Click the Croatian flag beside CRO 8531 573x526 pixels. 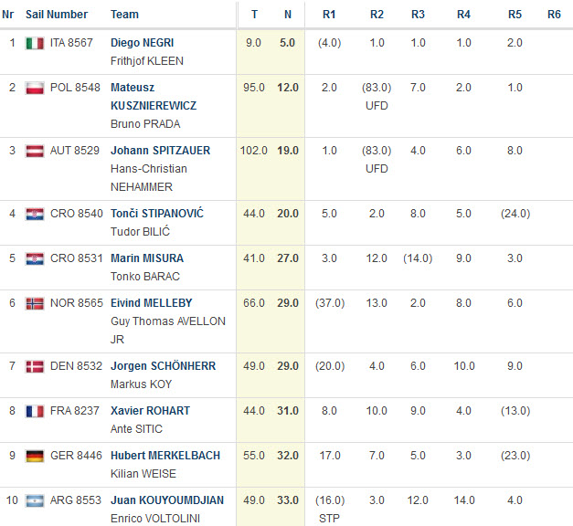[35, 259]
